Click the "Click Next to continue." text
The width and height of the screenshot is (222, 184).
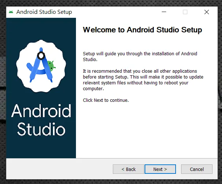coord(106,100)
